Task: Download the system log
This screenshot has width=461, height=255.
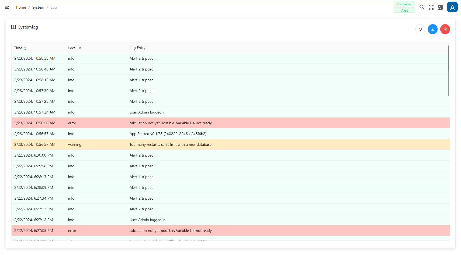Action: pyautogui.click(x=433, y=29)
